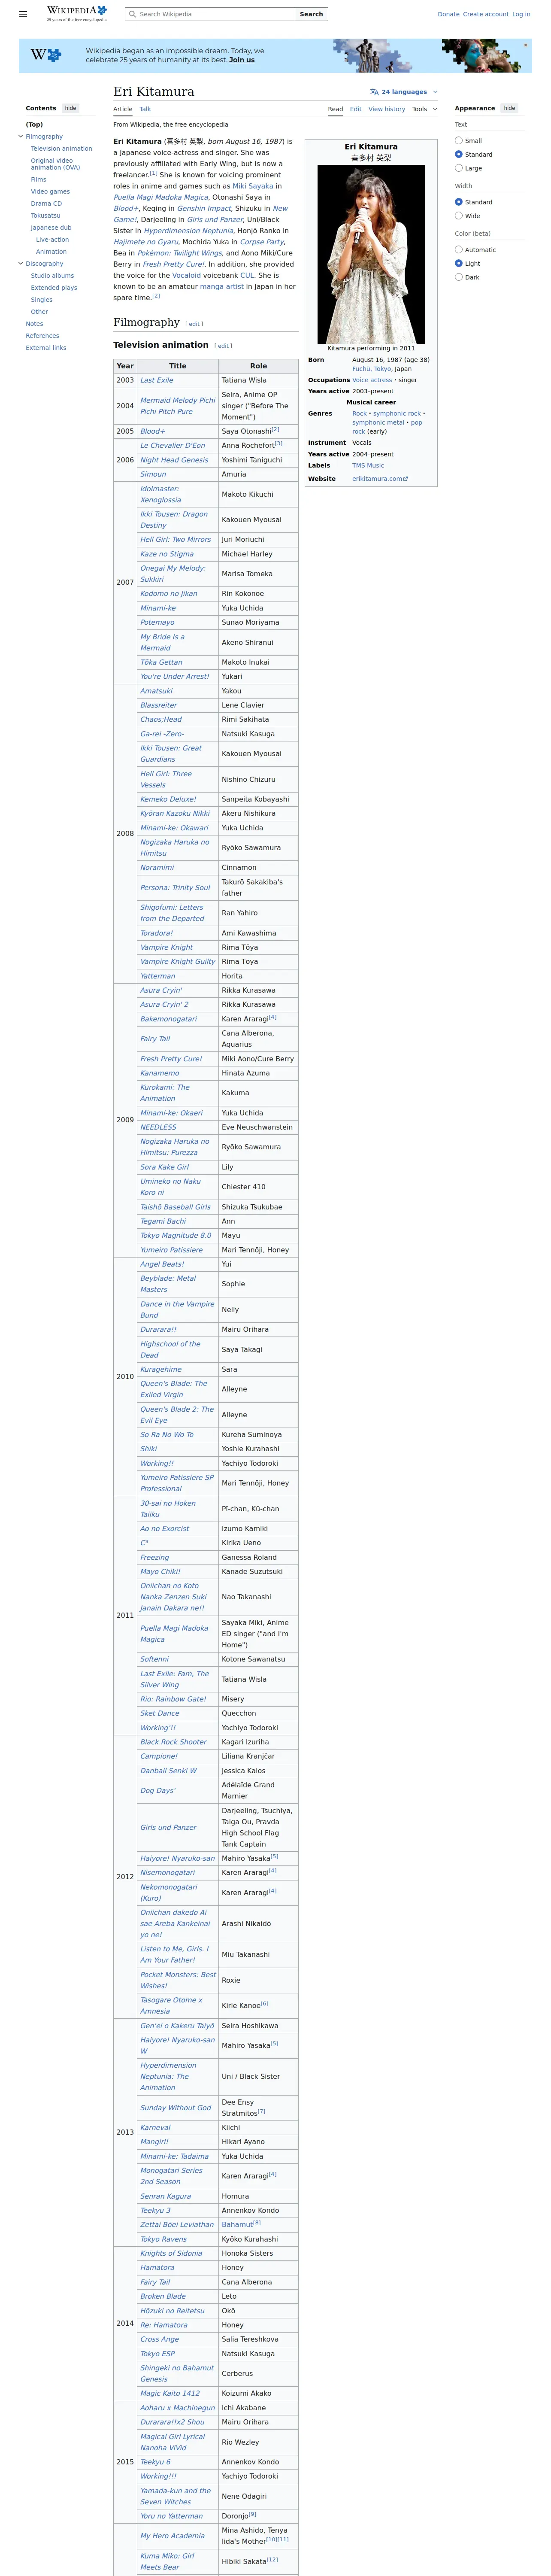Open the TMS Music label link
This screenshot has width=551, height=2576.
(368, 465)
